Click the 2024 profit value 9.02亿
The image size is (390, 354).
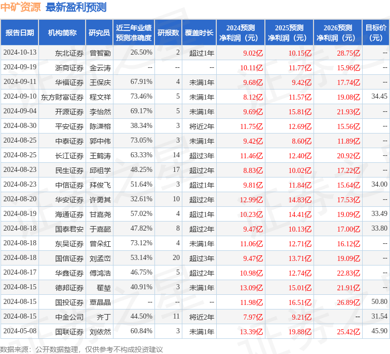click(253, 53)
